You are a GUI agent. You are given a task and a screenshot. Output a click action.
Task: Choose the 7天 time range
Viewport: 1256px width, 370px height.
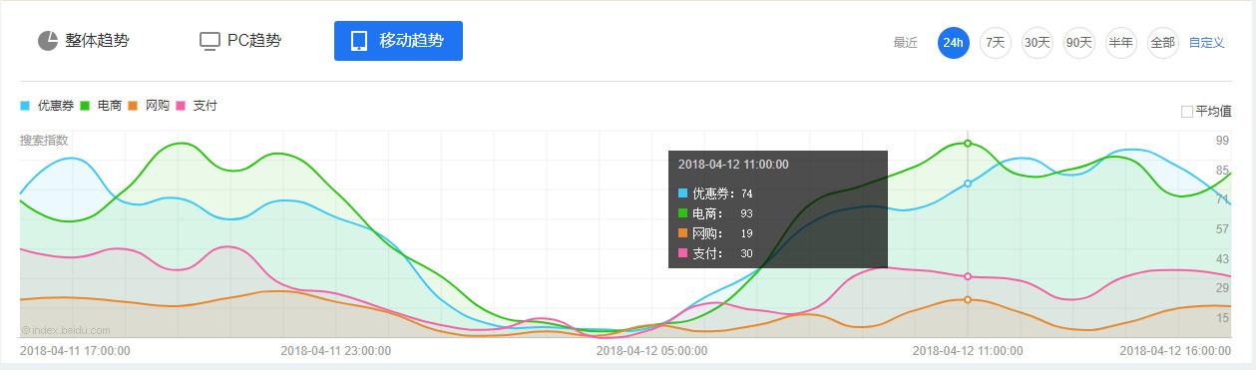996,43
